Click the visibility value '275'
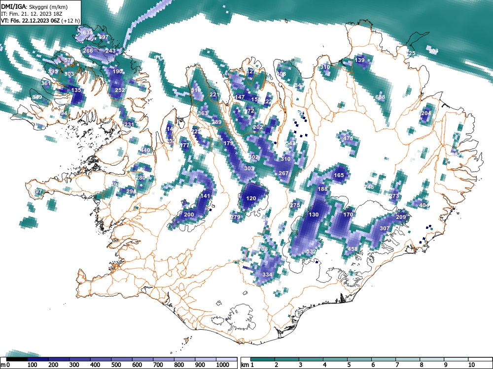The width and height of the screenshot is (493, 369). 295,205
